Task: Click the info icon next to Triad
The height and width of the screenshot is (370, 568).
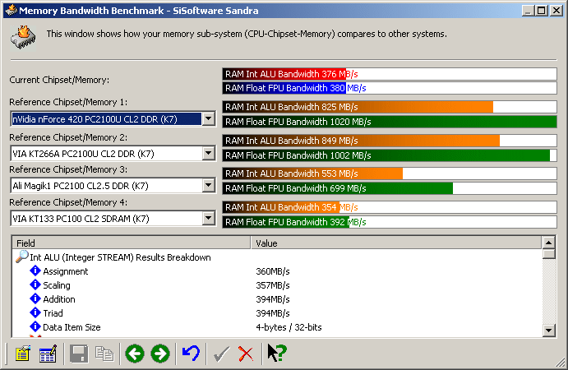Action: pyautogui.click(x=35, y=312)
